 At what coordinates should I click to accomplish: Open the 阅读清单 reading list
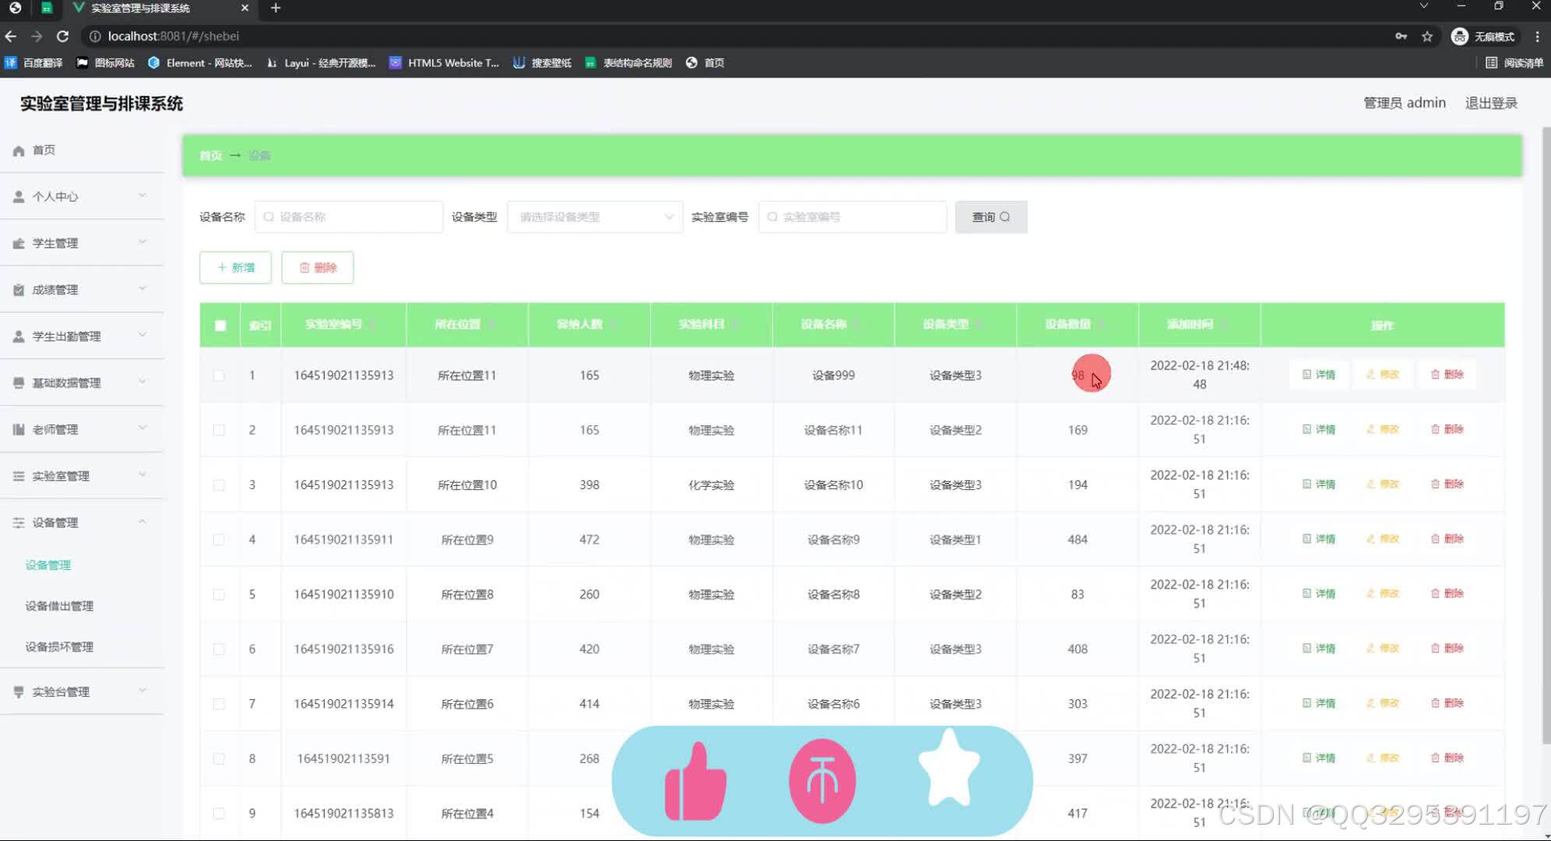click(x=1514, y=62)
